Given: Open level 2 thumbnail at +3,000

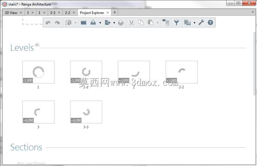Looking at the screenshot, I should pos(134,72).
